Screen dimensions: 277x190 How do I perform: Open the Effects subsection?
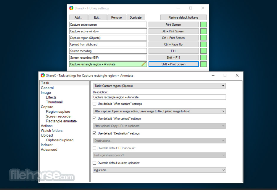click(x=51, y=97)
